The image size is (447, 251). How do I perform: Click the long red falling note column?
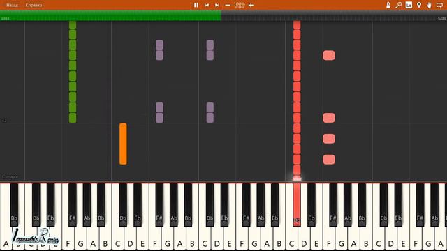pos(297,100)
